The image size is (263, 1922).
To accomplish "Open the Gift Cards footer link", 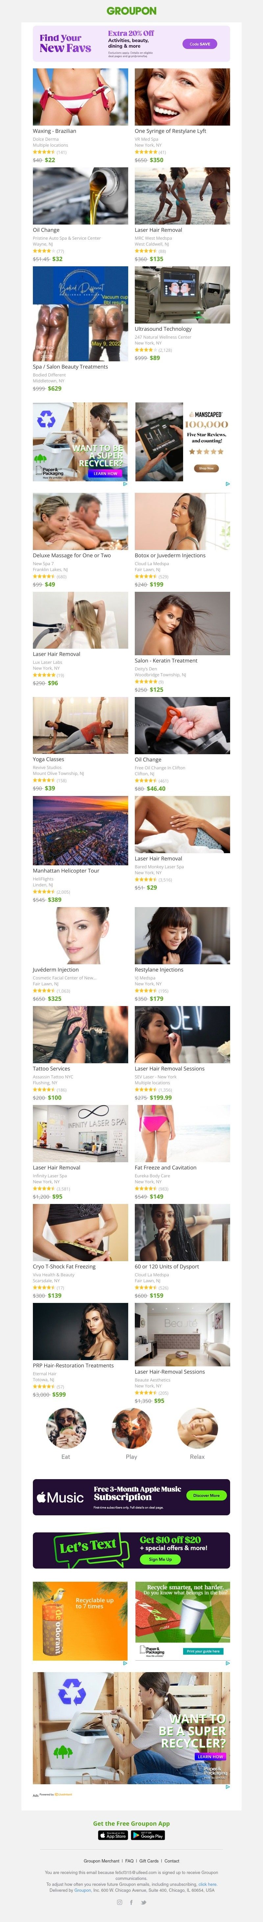I will pos(149,1860).
